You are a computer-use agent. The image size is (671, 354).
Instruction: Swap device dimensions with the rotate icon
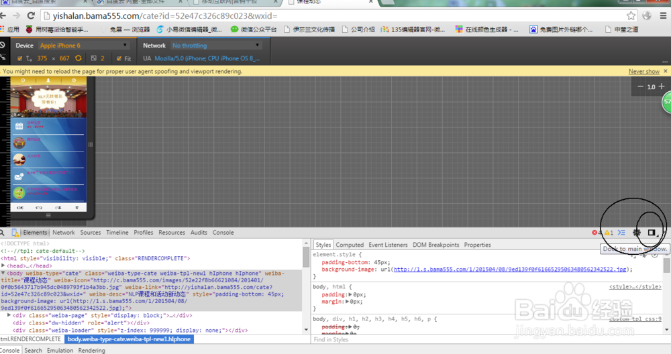click(79, 58)
